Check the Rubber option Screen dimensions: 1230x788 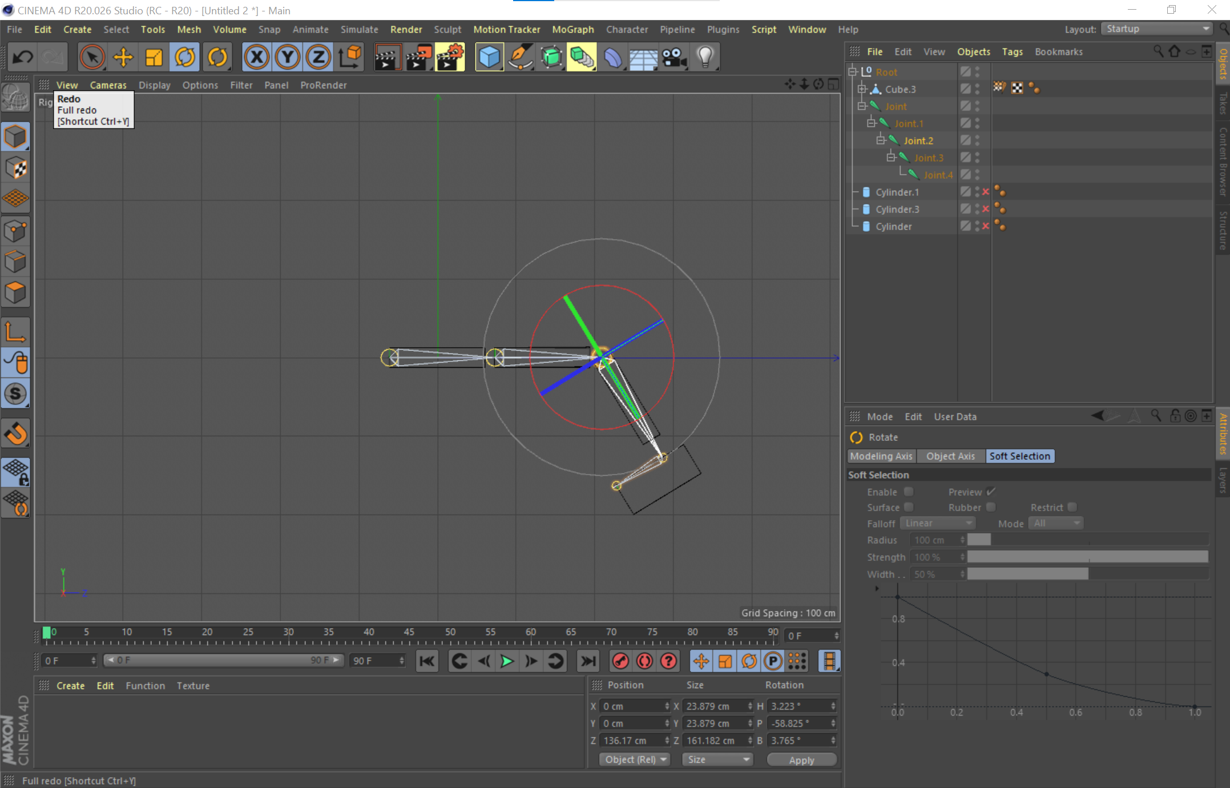coord(991,507)
